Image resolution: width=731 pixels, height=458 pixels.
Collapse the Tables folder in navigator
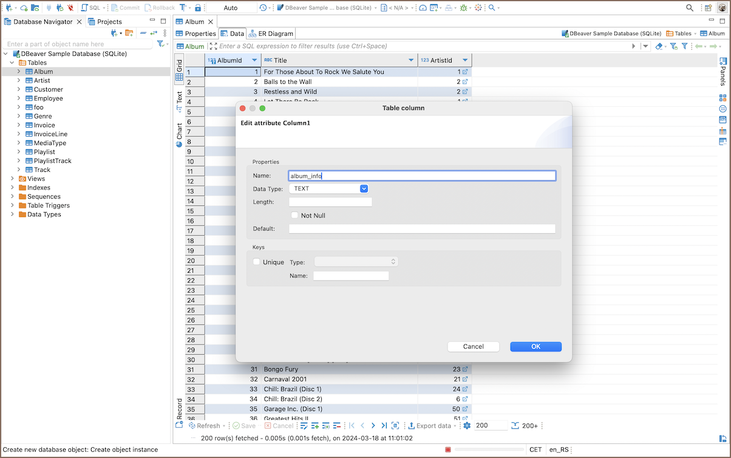click(12, 63)
